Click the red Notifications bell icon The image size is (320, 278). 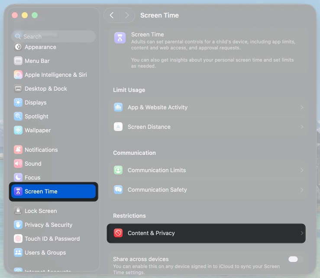click(x=18, y=150)
